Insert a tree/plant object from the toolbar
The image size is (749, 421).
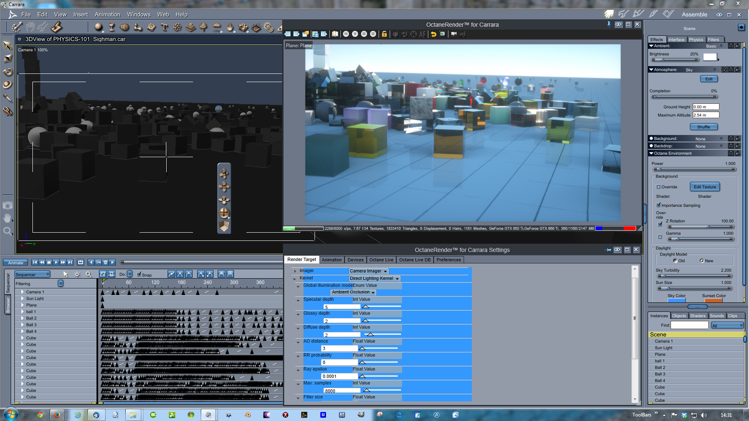pos(204,27)
